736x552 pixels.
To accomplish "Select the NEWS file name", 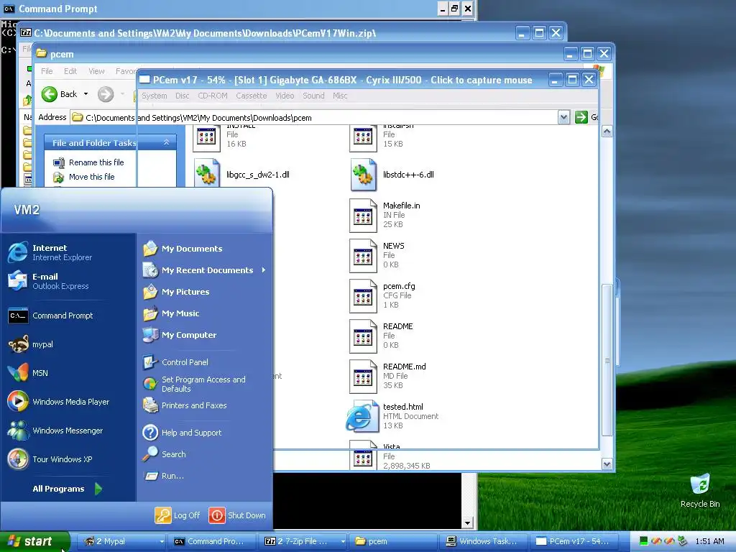I will coord(393,246).
